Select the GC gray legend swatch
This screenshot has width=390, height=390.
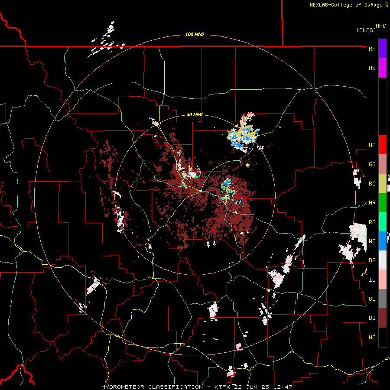tap(383, 299)
